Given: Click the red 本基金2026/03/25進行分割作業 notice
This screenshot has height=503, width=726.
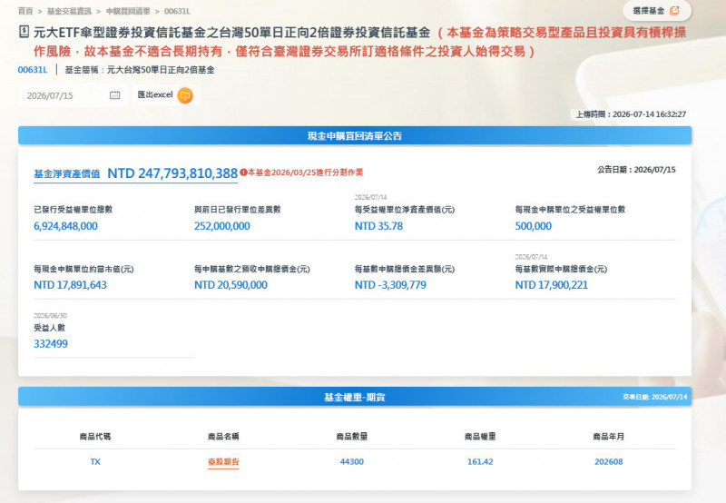Looking at the screenshot, I should 306,173.
